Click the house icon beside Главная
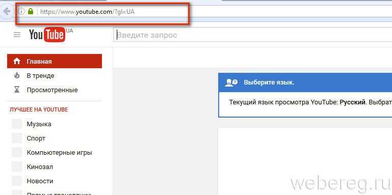The image size is (392, 195). 17,61
